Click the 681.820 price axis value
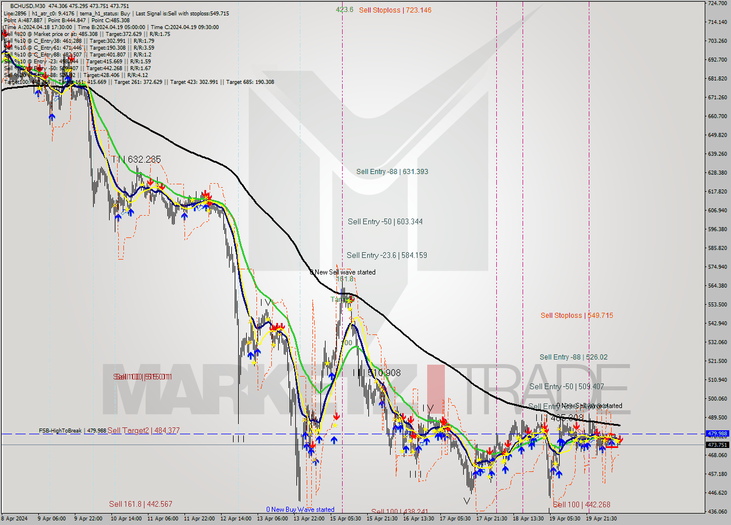Image resolution: width=731 pixels, height=525 pixels. [x=717, y=78]
